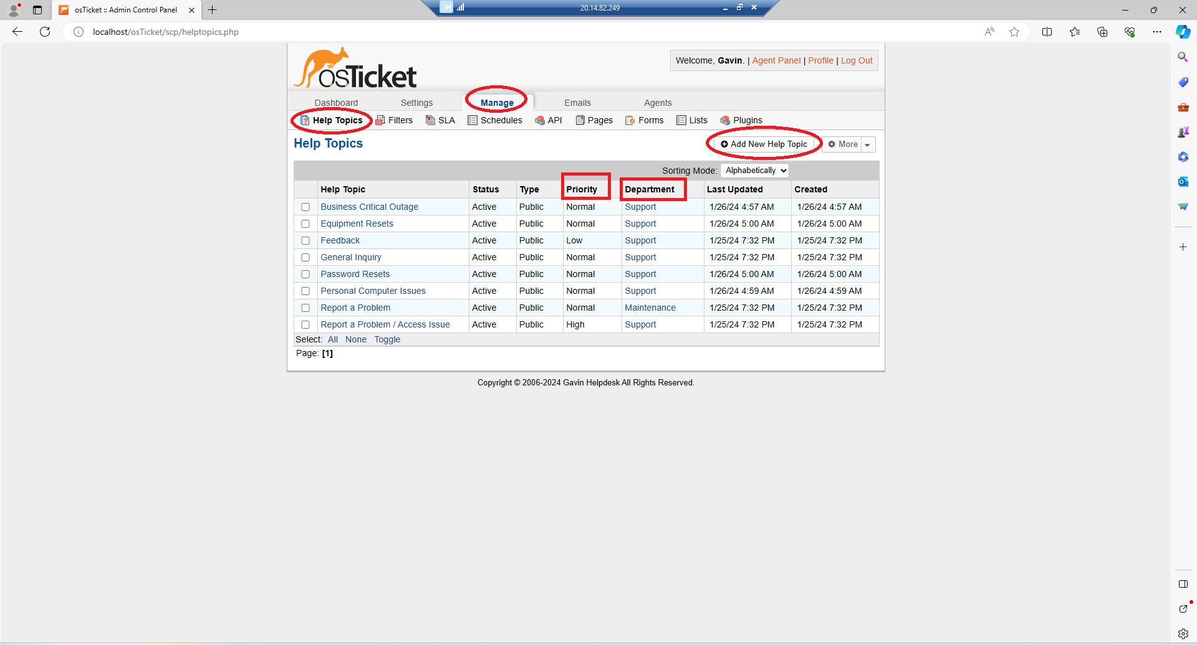Open the browser tab actions menu
Screen dimensions: 1197x645
coord(37,10)
